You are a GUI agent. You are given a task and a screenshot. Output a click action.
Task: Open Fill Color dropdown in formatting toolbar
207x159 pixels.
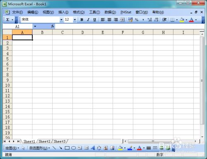(186, 20)
